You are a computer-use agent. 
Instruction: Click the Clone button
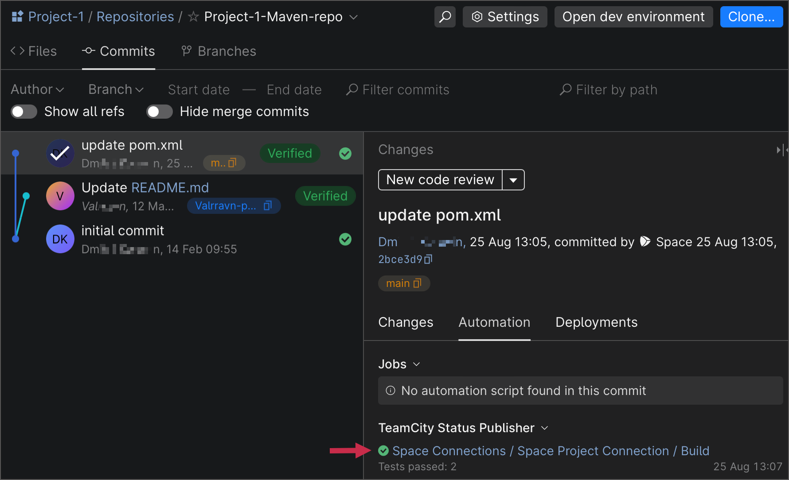[751, 17]
